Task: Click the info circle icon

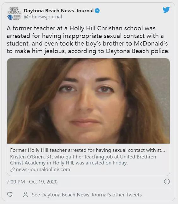Action: (167, 182)
